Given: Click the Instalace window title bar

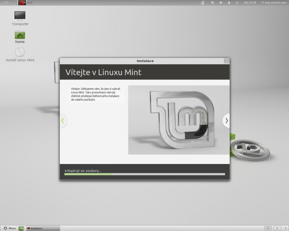Looking at the screenshot, I should [x=145, y=61].
